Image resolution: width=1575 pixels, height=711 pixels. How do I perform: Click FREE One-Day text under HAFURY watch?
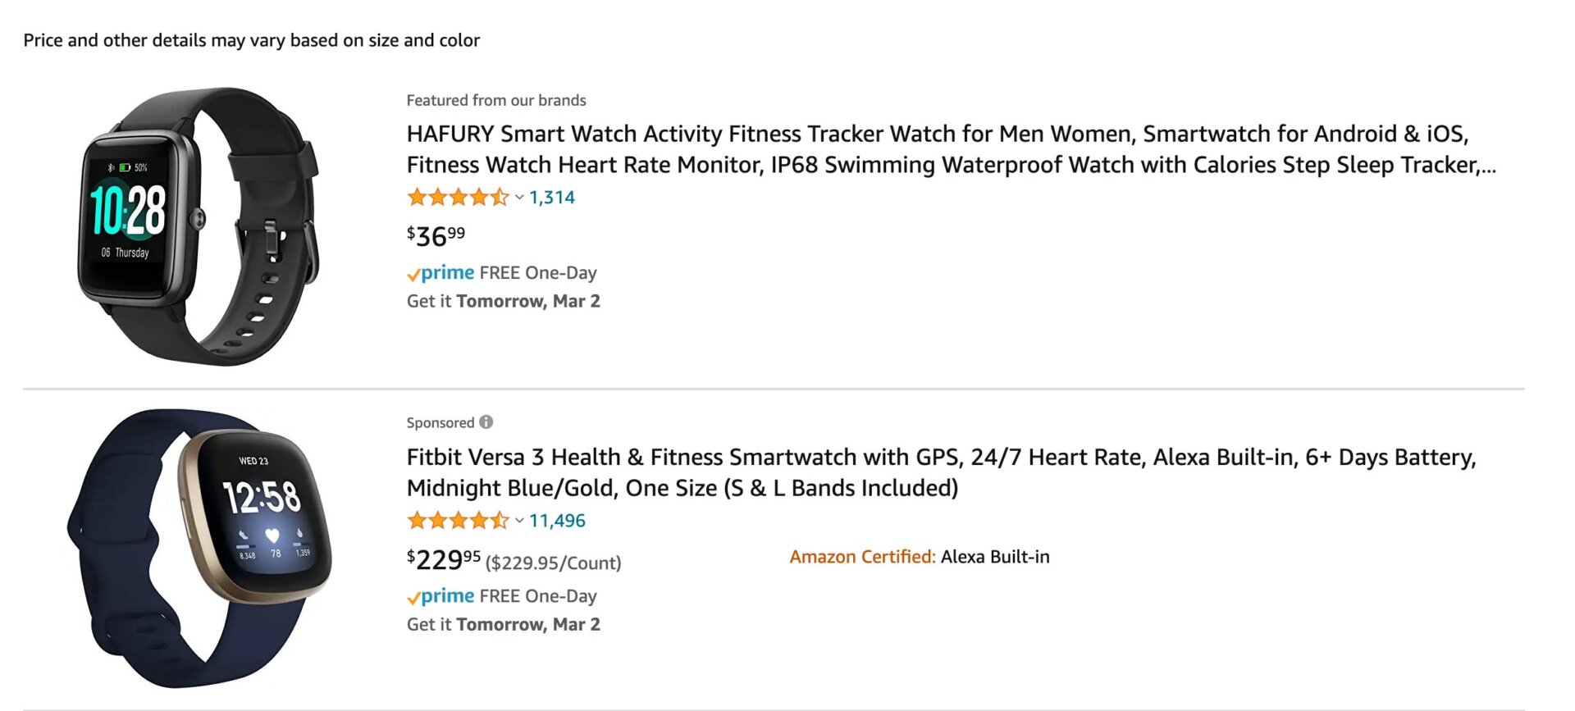(537, 273)
